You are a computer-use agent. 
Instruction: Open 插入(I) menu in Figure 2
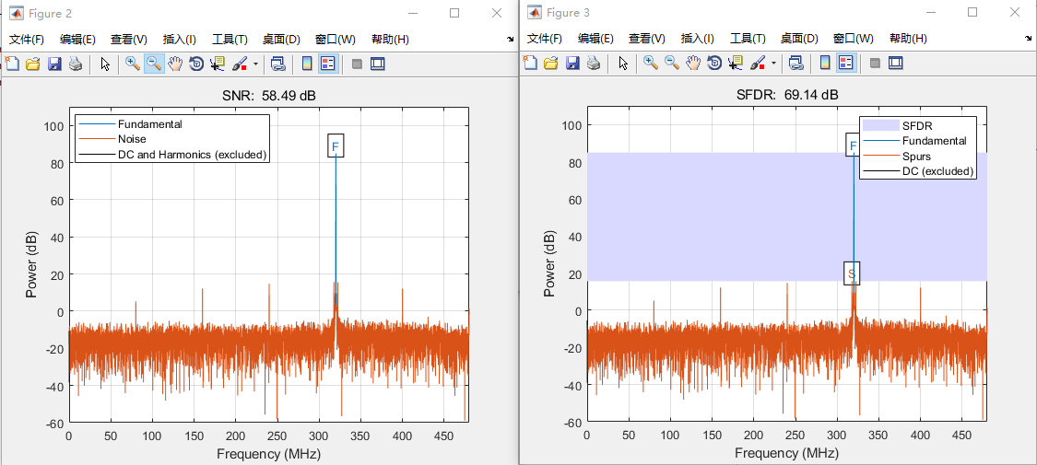pyautogui.click(x=179, y=39)
